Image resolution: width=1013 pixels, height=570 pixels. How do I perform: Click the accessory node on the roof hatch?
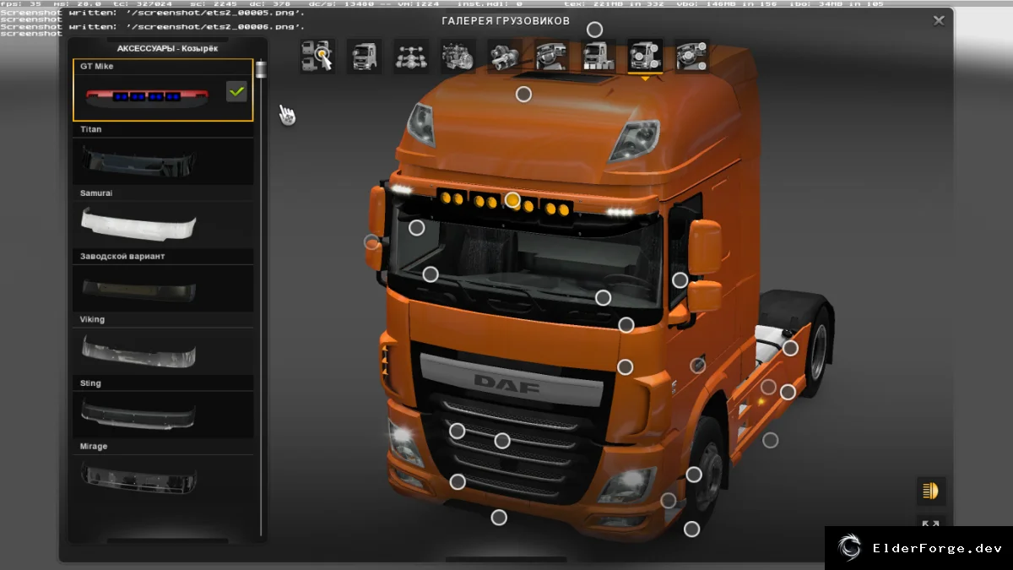pyautogui.click(x=523, y=94)
